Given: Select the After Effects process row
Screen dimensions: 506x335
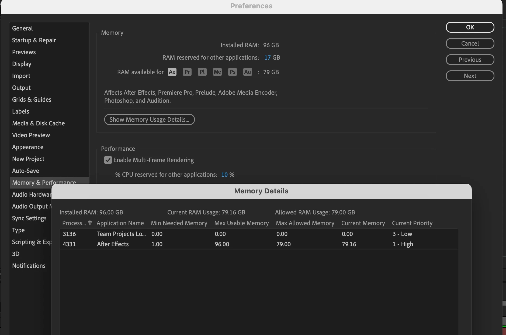Looking at the screenshot, I should coord(259,244).
